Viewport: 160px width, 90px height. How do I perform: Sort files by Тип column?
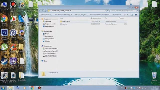point(106,18)
